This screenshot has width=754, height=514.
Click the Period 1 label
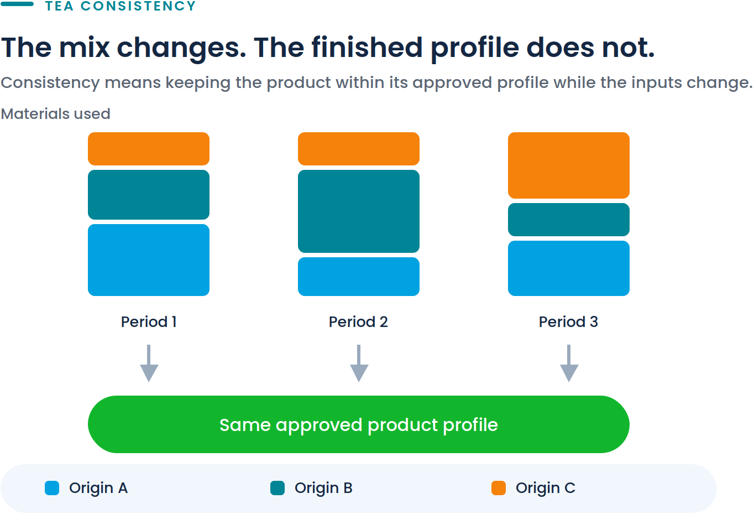pyautogui.click(x=149, y=322)
